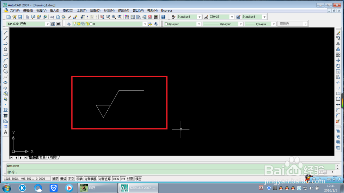Select the Rectangle drawing tool

click(6, 55)
